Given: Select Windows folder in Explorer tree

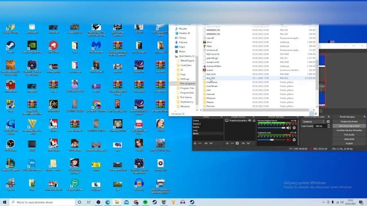Looking at the screenshot, I should click(185, 106).
